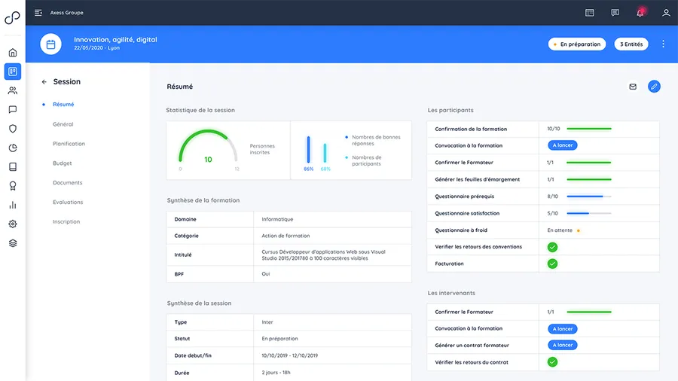Open the 3 Entités pill
The height and width of the screenshot is (381, 678).
[x=631, y=44]
